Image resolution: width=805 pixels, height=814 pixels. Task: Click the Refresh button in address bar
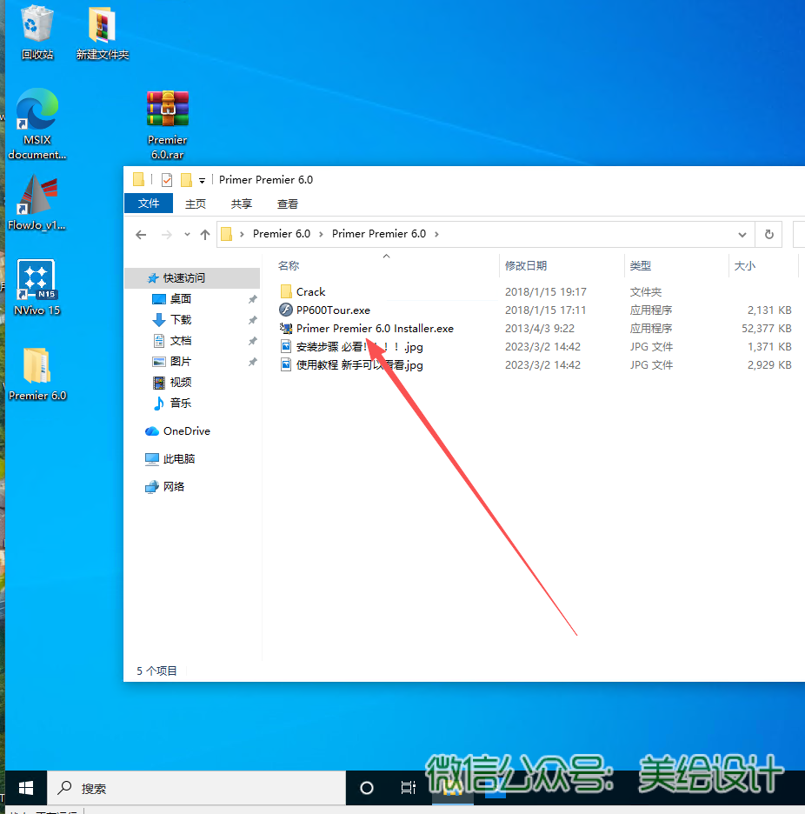768,234
